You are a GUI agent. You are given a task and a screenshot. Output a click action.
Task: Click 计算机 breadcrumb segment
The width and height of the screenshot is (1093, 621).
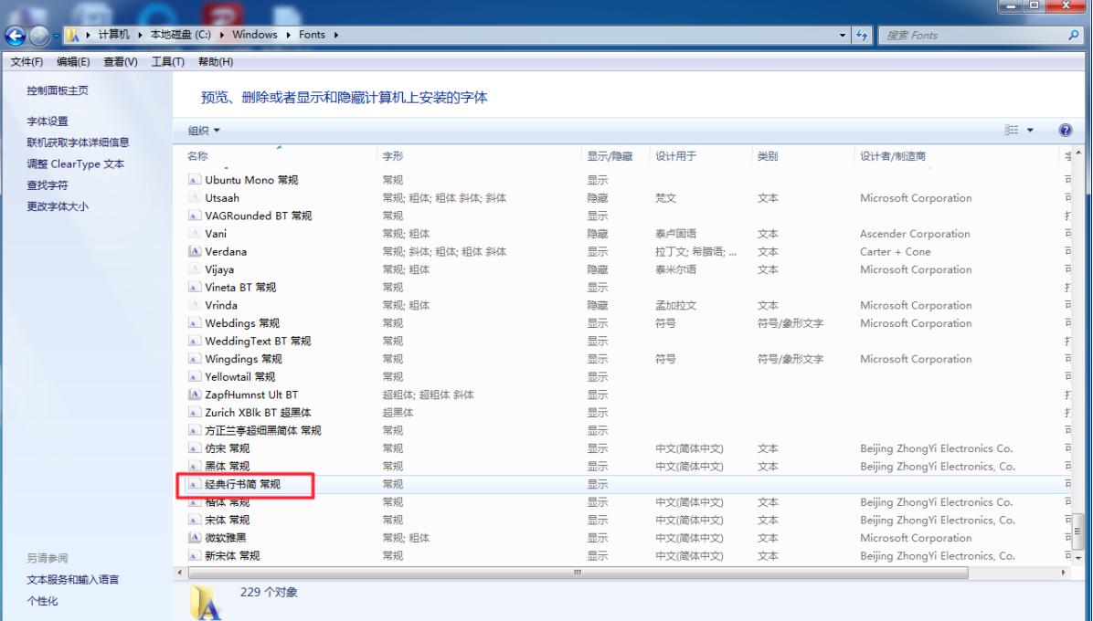tap(113, 34)
